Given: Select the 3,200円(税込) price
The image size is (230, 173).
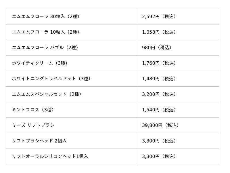Looking at the screenshot, I should pyautogui.click(x=160, y=94).
